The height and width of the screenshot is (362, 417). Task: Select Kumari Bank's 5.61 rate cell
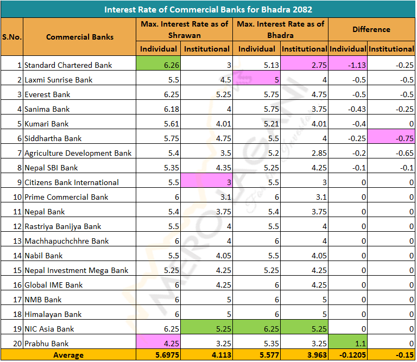pos(158,122)
